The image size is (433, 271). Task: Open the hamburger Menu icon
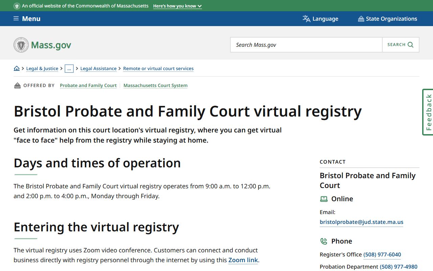coord(16,19)
